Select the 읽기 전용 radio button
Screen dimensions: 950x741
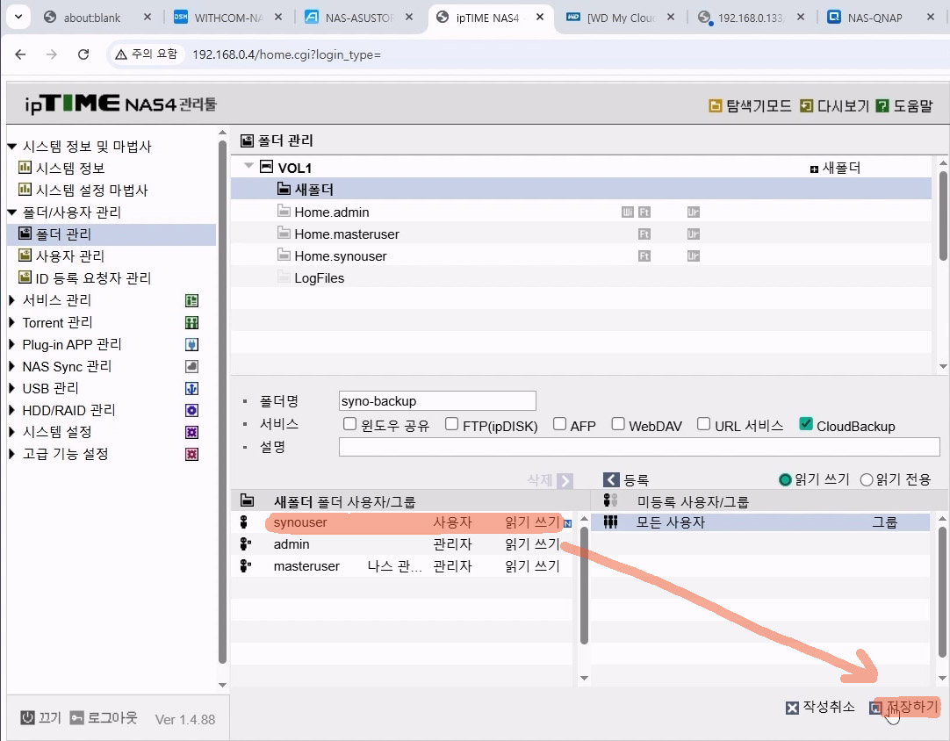[867, 480]
